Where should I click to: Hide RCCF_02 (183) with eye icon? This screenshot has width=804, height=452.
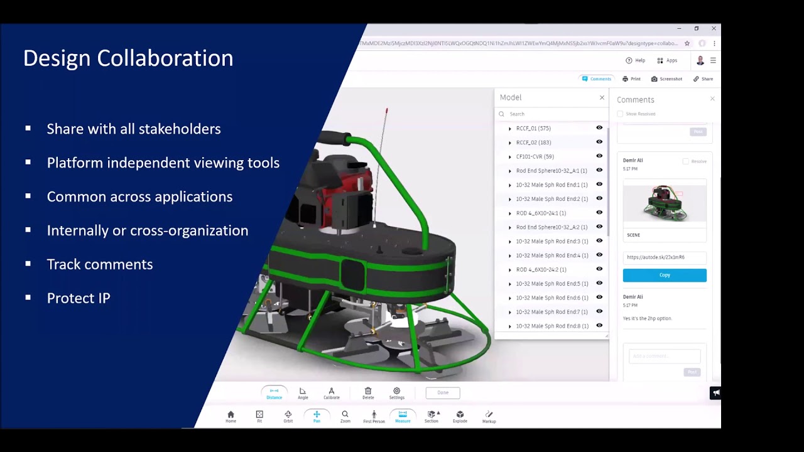(x=599, y=142)
